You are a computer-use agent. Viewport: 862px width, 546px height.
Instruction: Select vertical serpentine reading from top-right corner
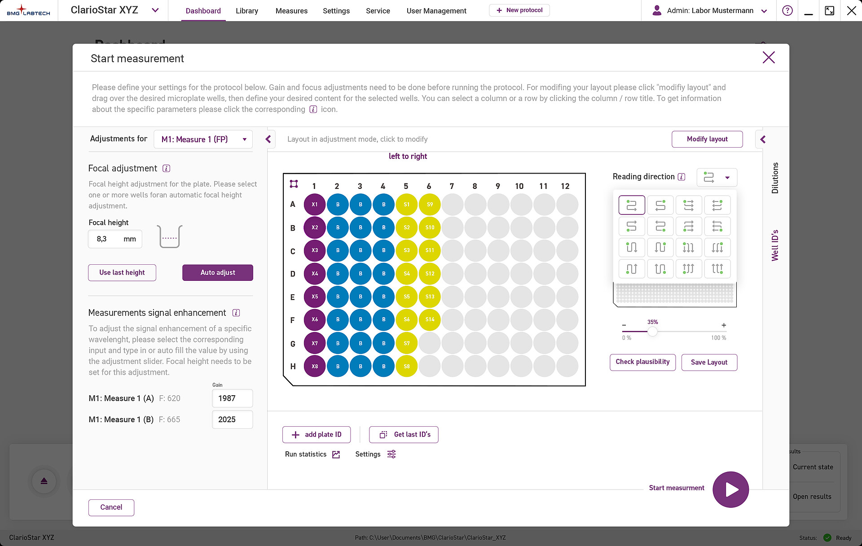[660, 247]
